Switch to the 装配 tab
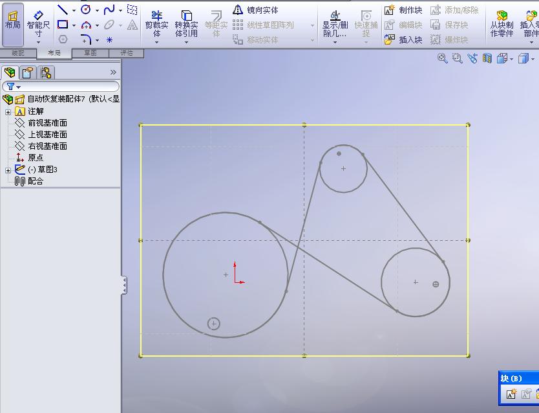Viewport: 539px width, 413px height. click(18, 53)
